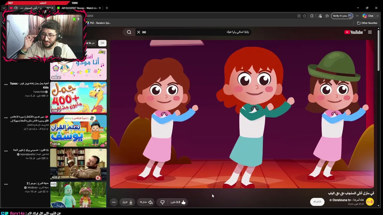Click the YouTube search magnifier icon
This screenshot has width=383, height=215.
coord(129,32)
